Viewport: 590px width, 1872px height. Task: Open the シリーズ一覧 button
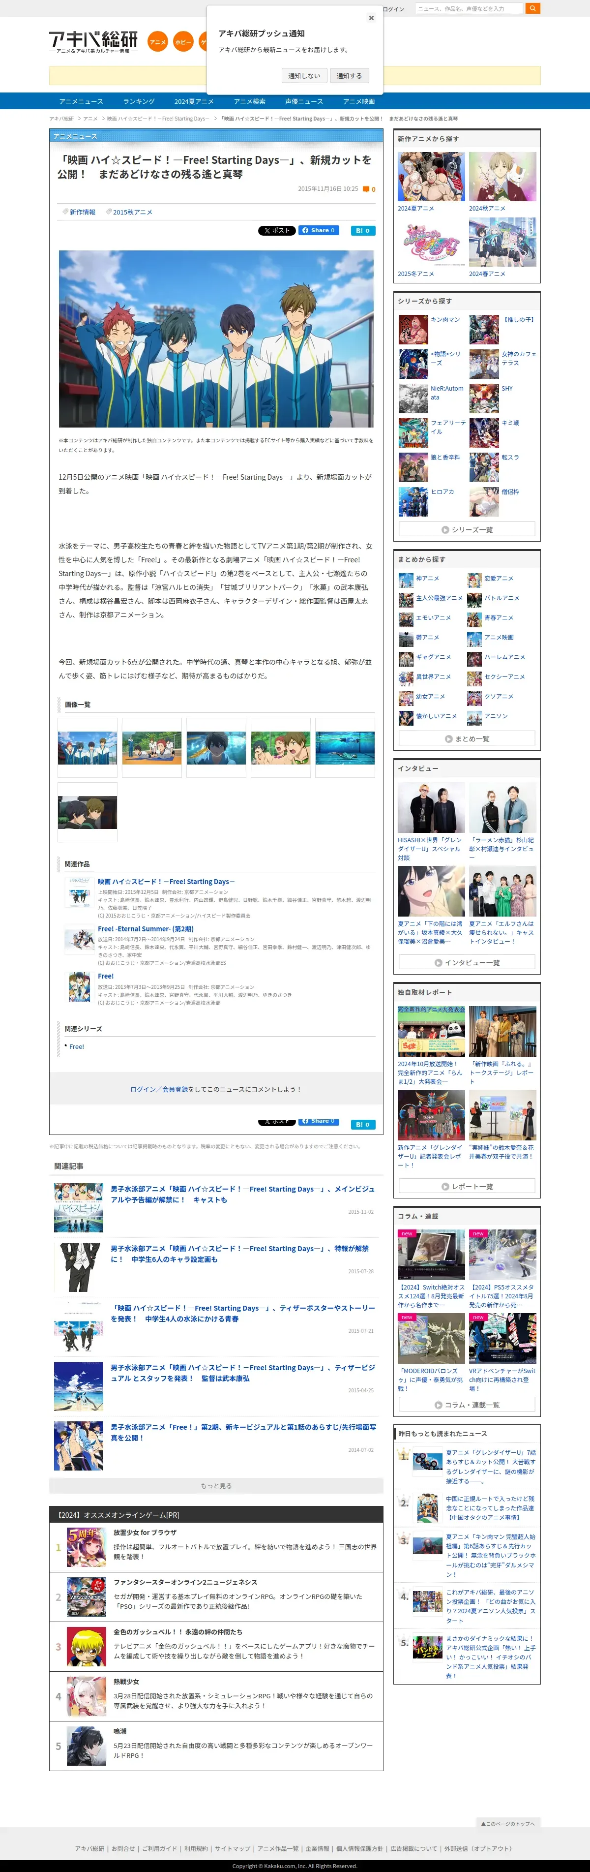pyautogui.click(x=467, y=530)
